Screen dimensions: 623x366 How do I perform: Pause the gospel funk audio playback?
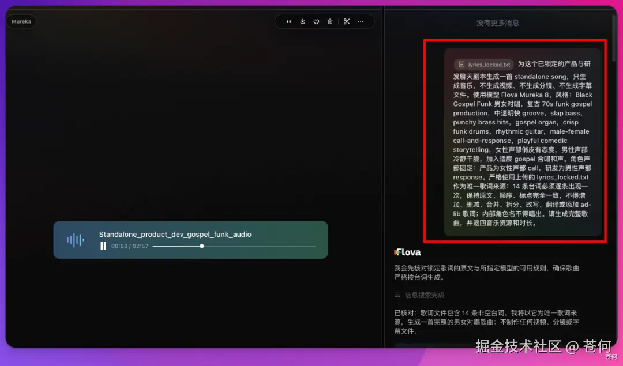[x=103, y=246]
